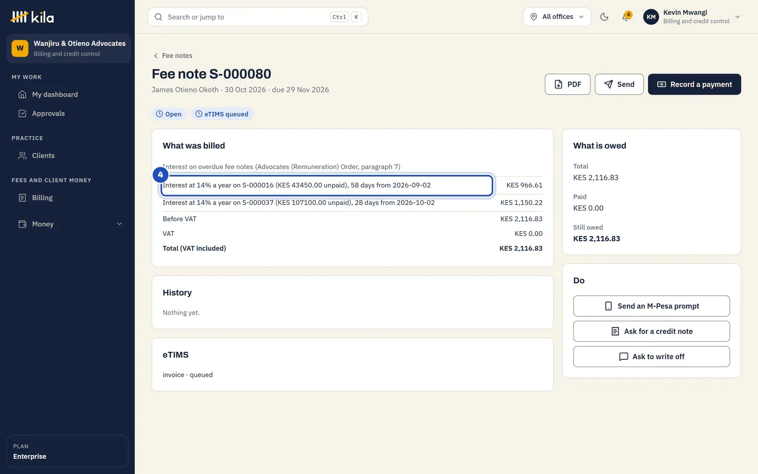Viewport: 758px width, 474px height.
Task: Navigate to Billing
Action: click(x=67, y=197)
